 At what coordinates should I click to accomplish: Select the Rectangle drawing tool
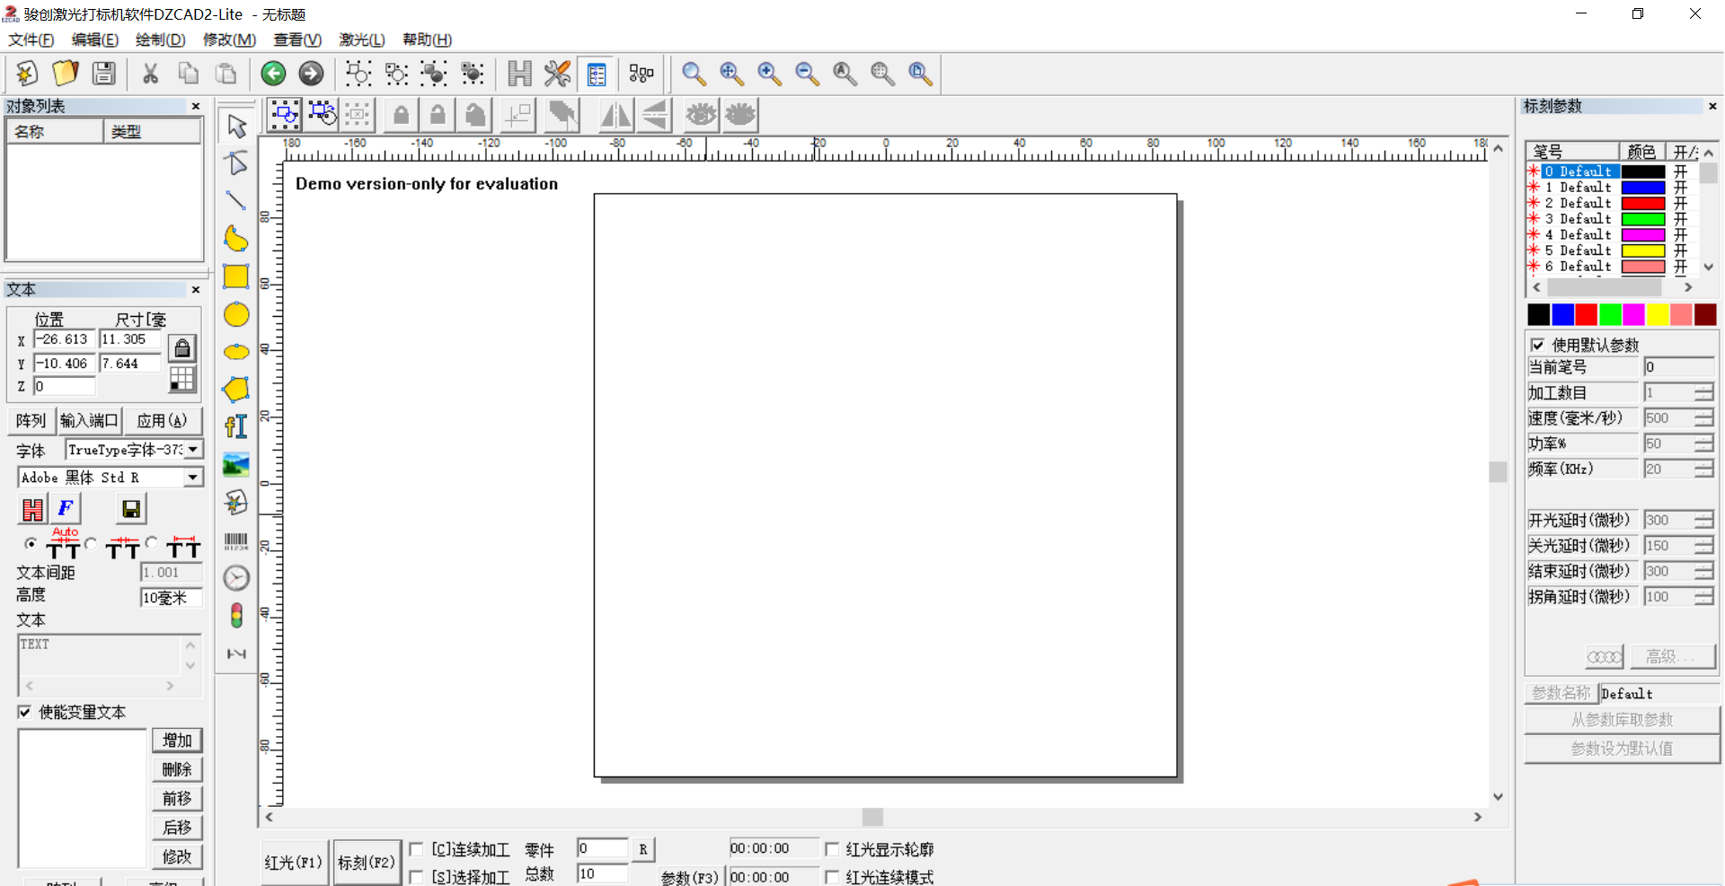[236, 276]
